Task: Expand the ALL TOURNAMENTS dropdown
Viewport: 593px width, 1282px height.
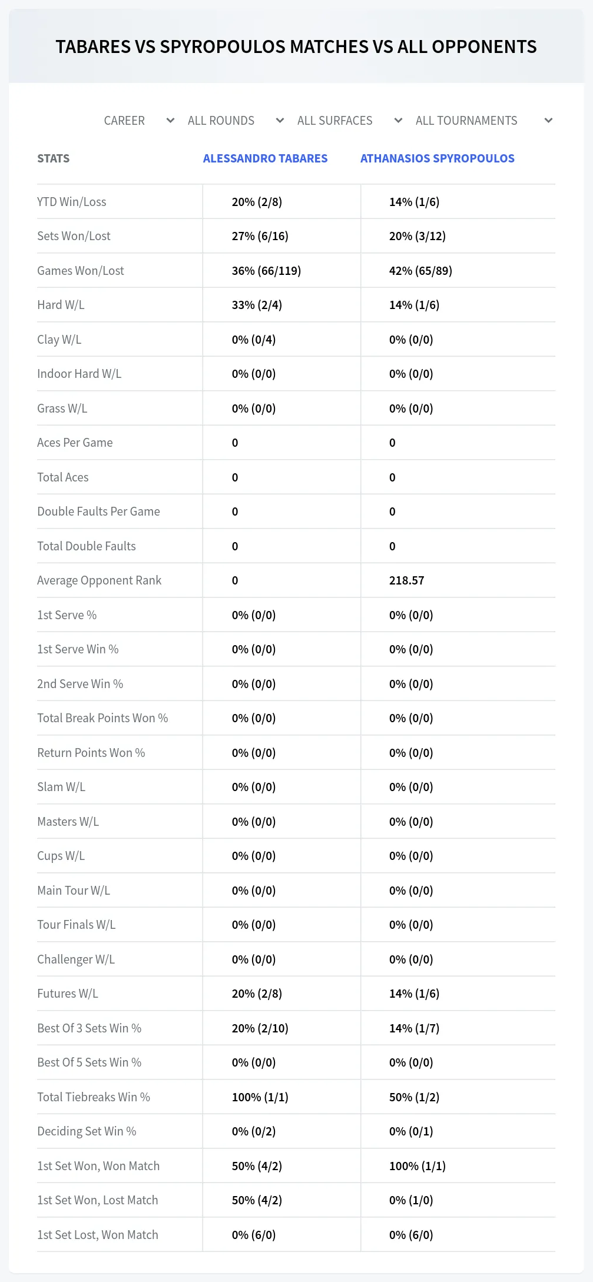Action: (483, 121)
